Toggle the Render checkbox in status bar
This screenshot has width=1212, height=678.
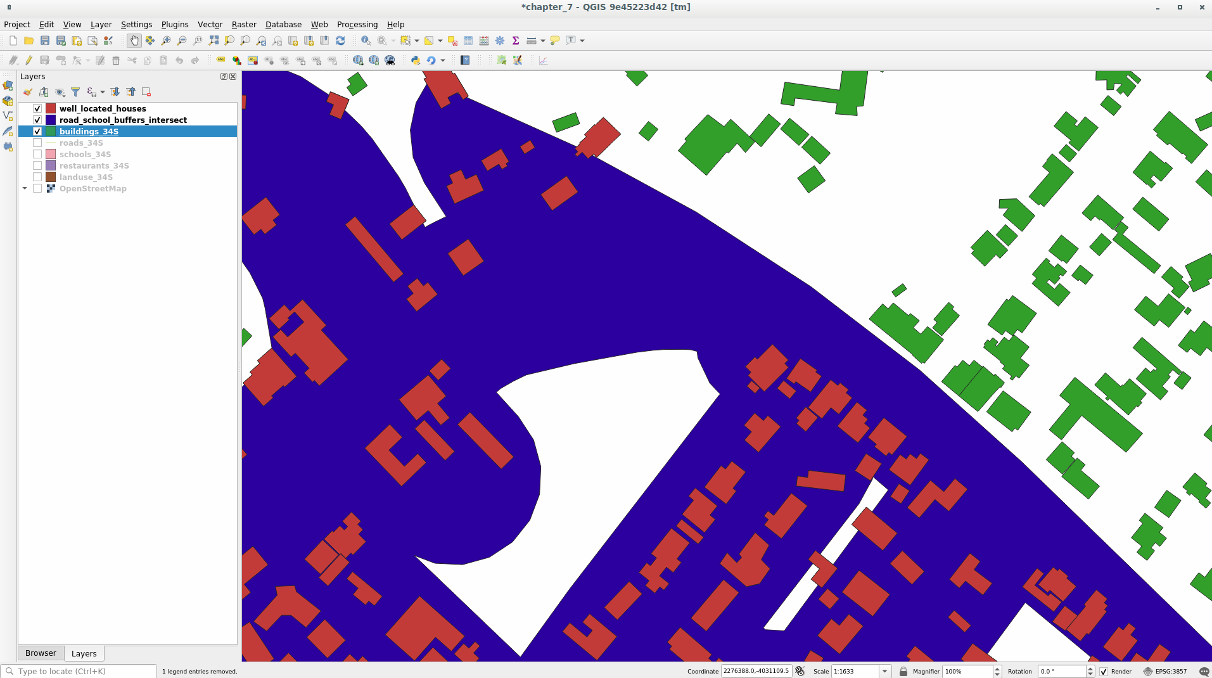click(x=1104, y=672)
